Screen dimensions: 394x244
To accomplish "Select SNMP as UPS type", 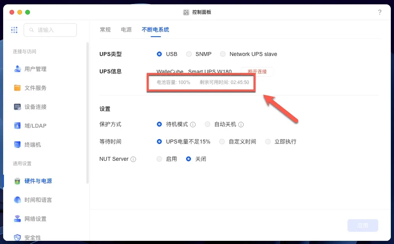I will click(x=189, y=54).
